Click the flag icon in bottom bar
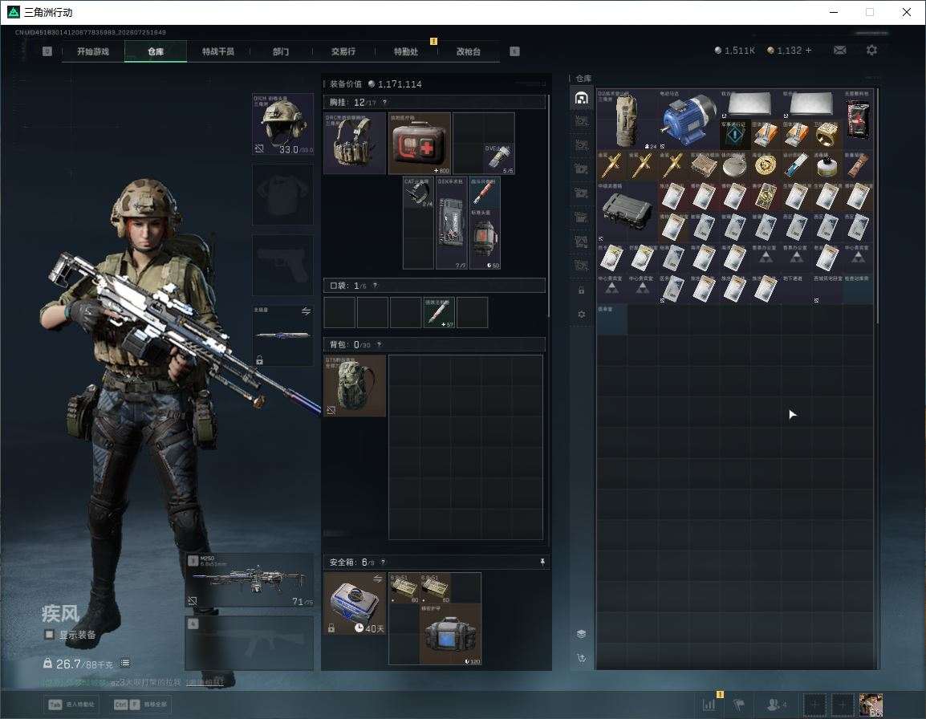Viewport: 926px width, 719px height. coord(739,704)
